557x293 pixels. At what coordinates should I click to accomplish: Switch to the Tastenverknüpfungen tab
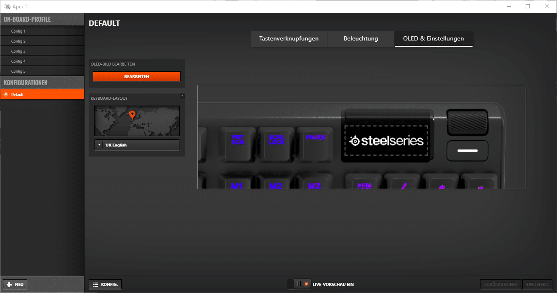point(289,38)
